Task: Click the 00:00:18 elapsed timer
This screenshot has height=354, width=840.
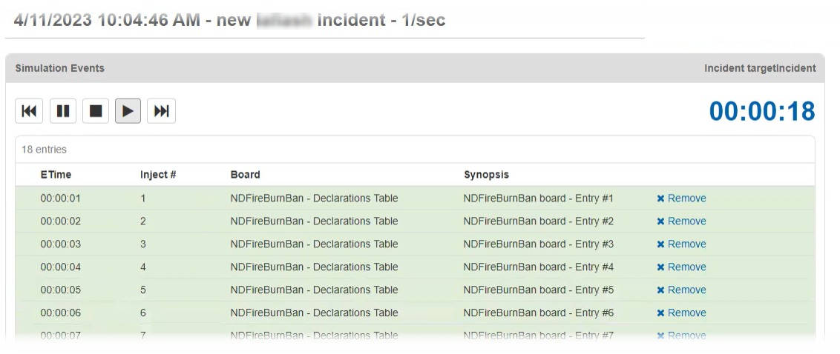Action: (x=762, y=111)
